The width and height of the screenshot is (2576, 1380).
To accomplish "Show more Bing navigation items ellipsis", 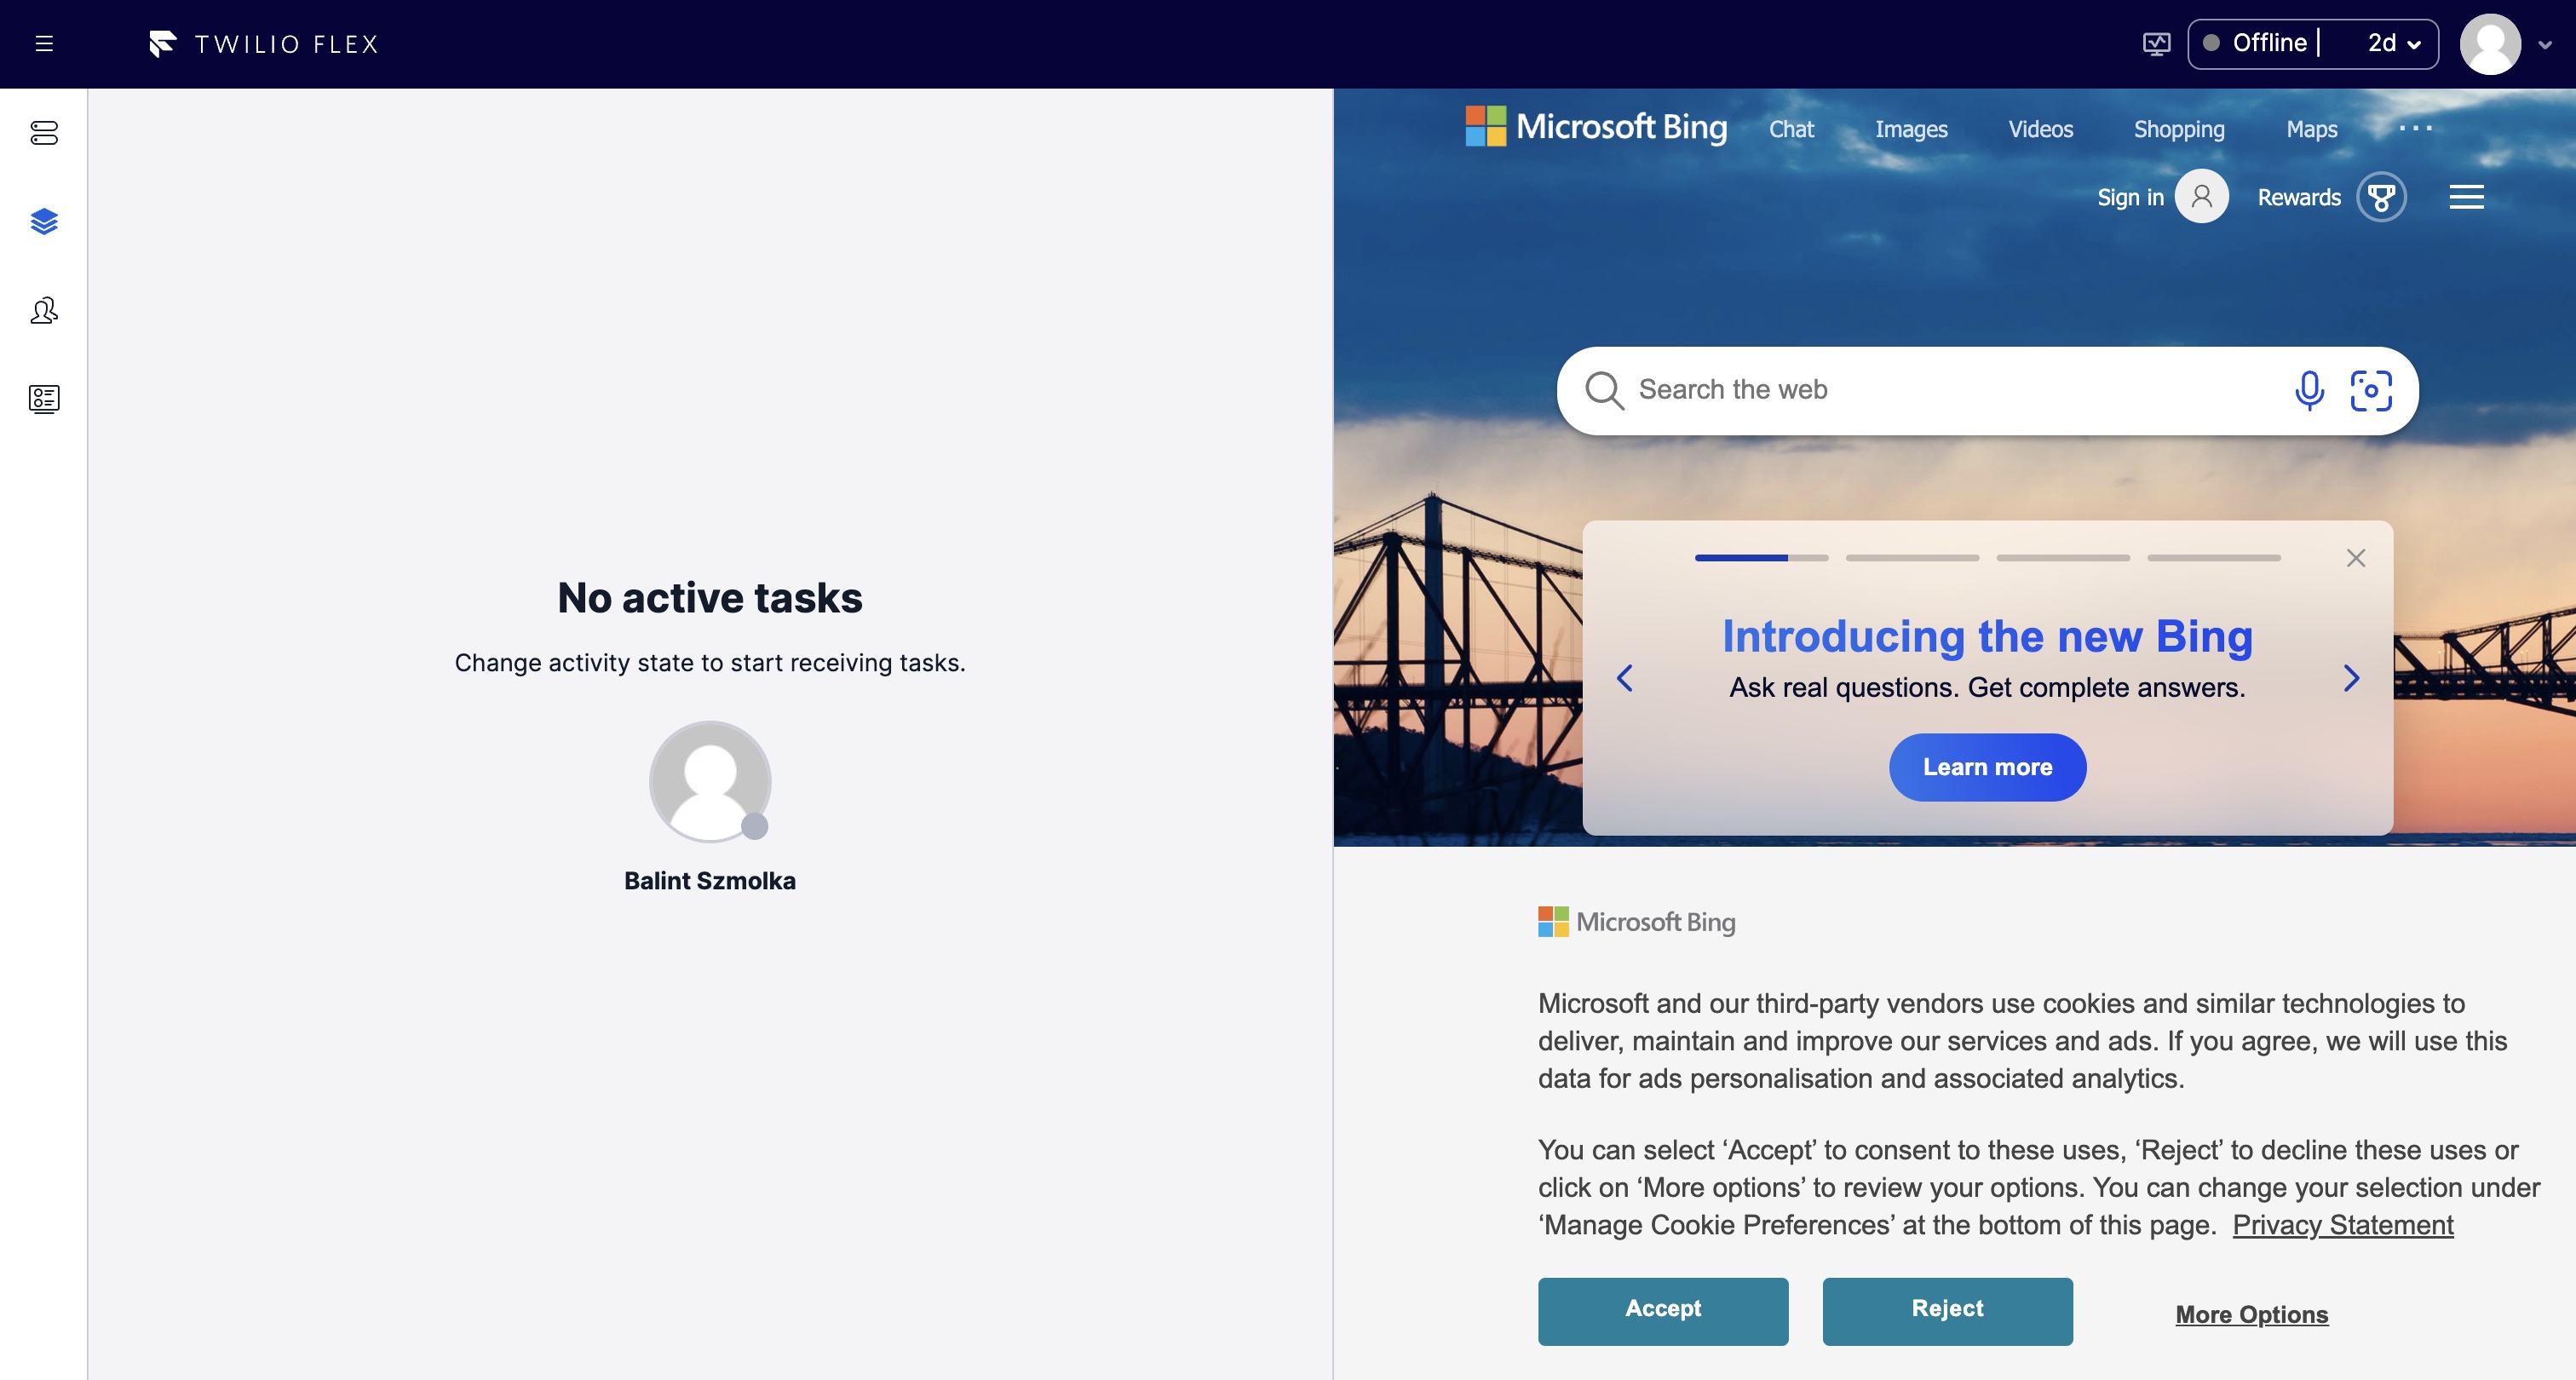I will 2415,128.
